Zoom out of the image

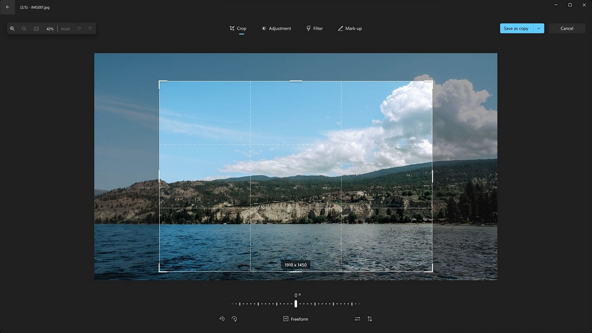[24, 28]
